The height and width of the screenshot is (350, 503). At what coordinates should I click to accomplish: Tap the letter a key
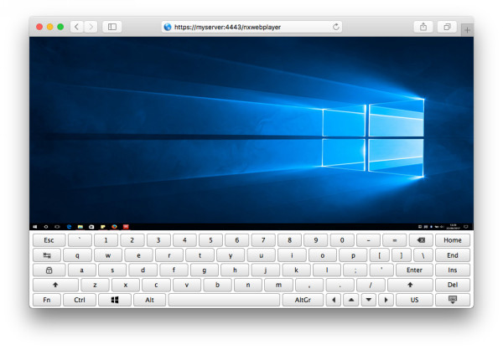coord(82,270)
